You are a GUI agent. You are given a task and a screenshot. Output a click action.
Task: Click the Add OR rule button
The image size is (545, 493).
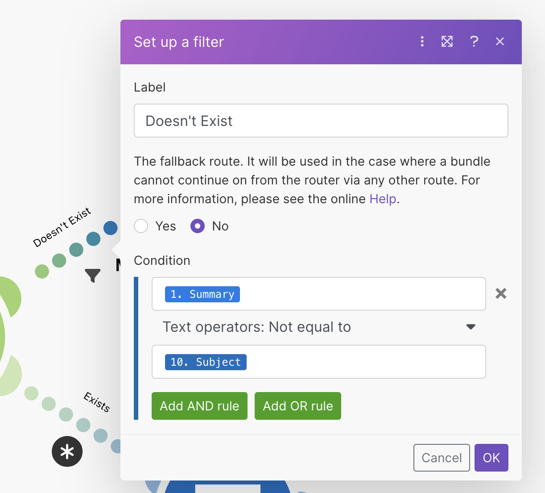click(x=298, y=406)
